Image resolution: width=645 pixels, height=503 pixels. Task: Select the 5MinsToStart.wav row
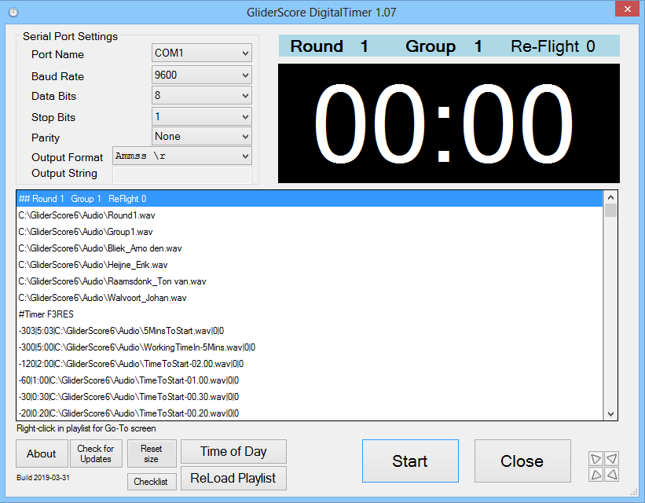point(310,331)
